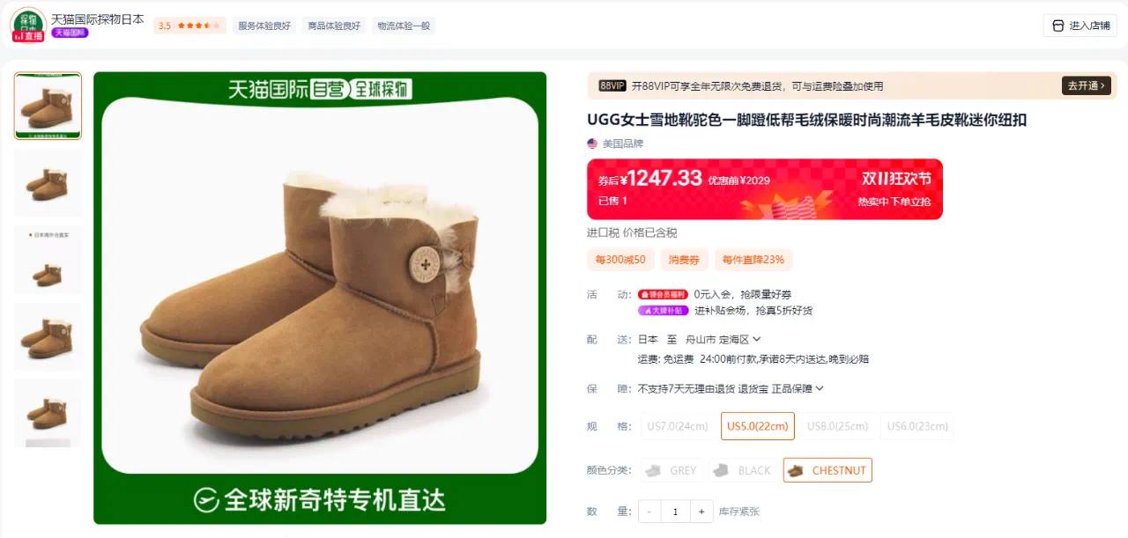Select size US6.0(23cm)

point(917,426)
